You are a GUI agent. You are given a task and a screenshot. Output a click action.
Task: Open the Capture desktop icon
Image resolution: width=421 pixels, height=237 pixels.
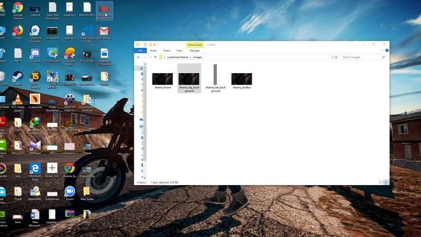(35, 11)
